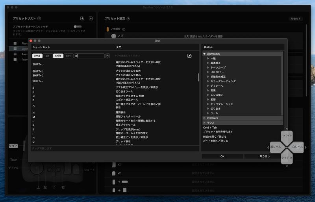Collapse the Lightroom tree node
Screen dimensions: 315x202
coord(204,54)
